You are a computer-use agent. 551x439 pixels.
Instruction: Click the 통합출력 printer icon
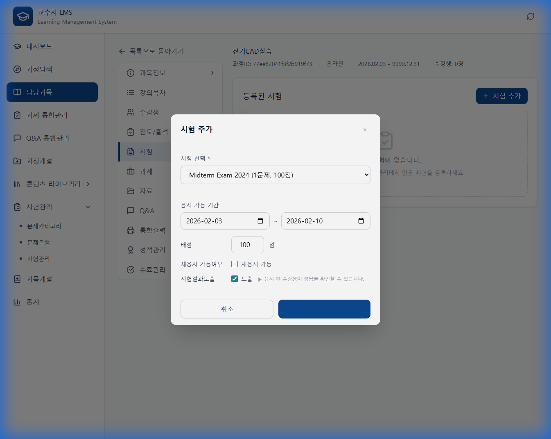click(130, 230)
